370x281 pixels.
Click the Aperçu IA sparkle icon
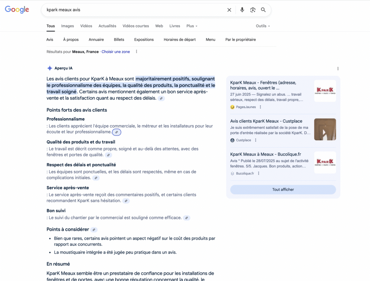[50, 68]
